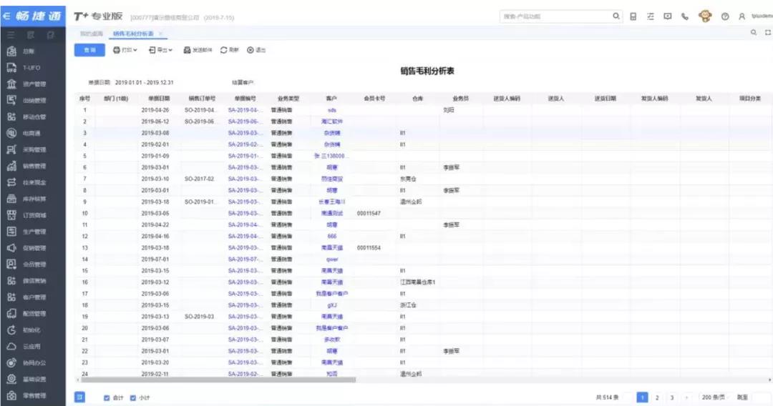This screenshot has height=406, width=773.
Task: Open the 200 条/页 page size dropdown
Action: pyautogui.click(x=713, y=397)
